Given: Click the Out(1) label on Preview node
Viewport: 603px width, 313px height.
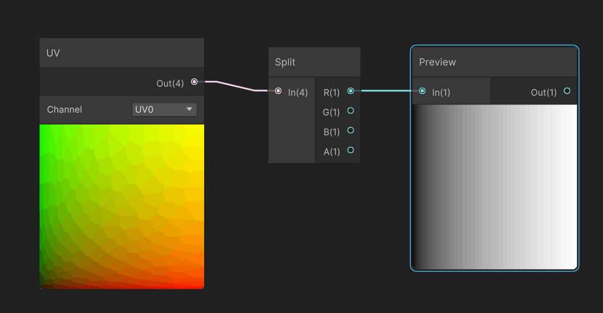Looking at the screenshot, I should point(544,93).
